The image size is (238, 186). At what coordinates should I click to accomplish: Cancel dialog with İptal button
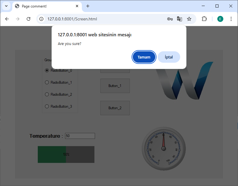(x=169, y=57)
